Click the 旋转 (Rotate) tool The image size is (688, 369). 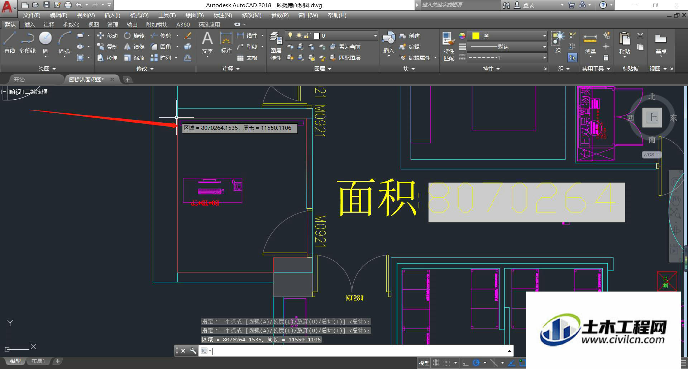click(134, 36)
